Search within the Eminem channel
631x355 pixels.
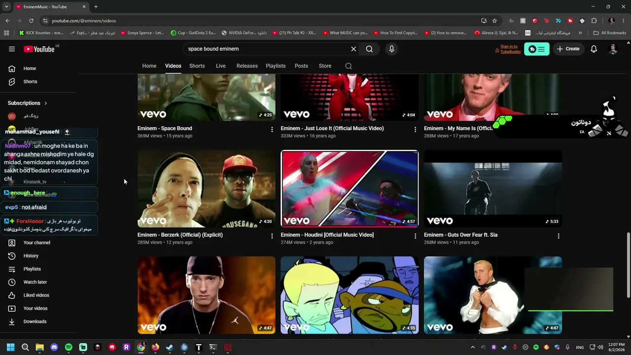[349, 66]
